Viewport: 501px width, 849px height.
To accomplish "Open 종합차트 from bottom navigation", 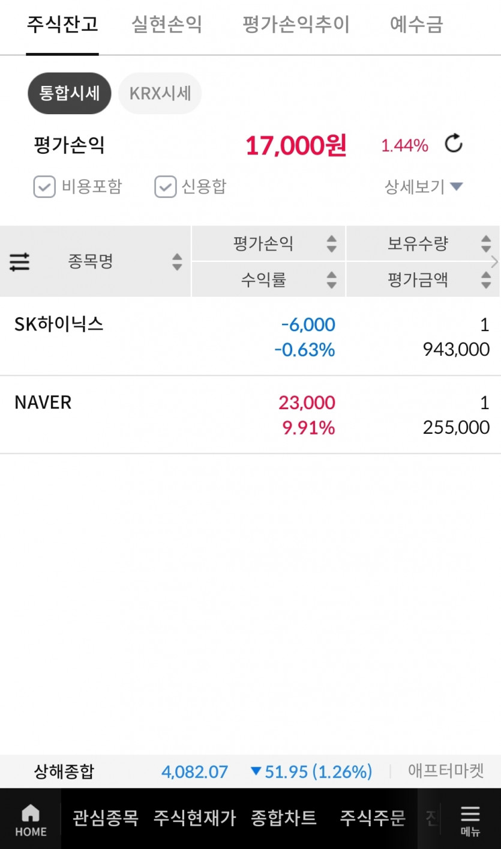I will tap(284, 818).
